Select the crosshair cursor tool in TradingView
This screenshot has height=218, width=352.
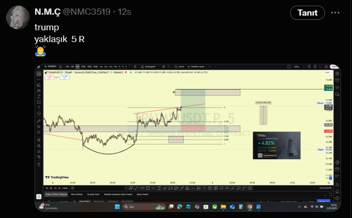click(x=39, y=74)
